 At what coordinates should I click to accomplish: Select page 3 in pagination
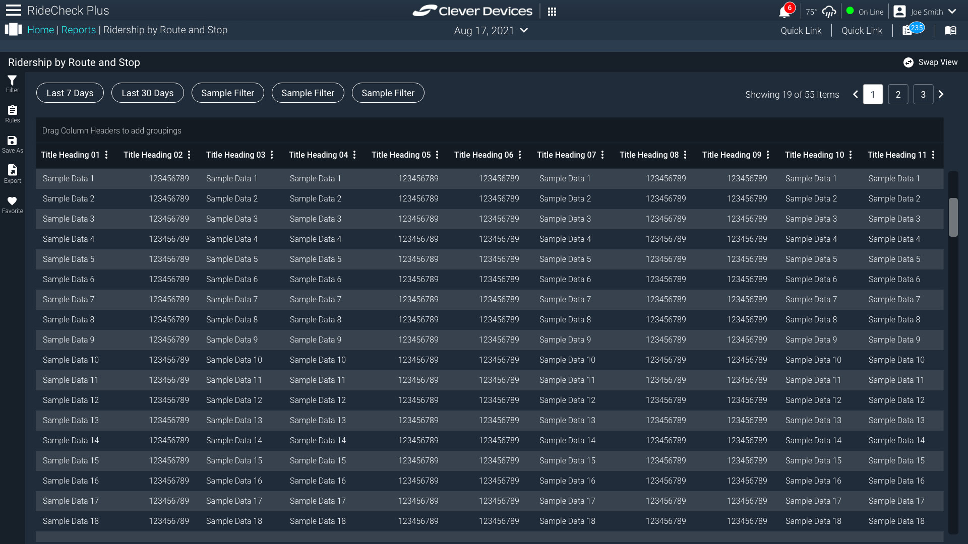[923, 94]
